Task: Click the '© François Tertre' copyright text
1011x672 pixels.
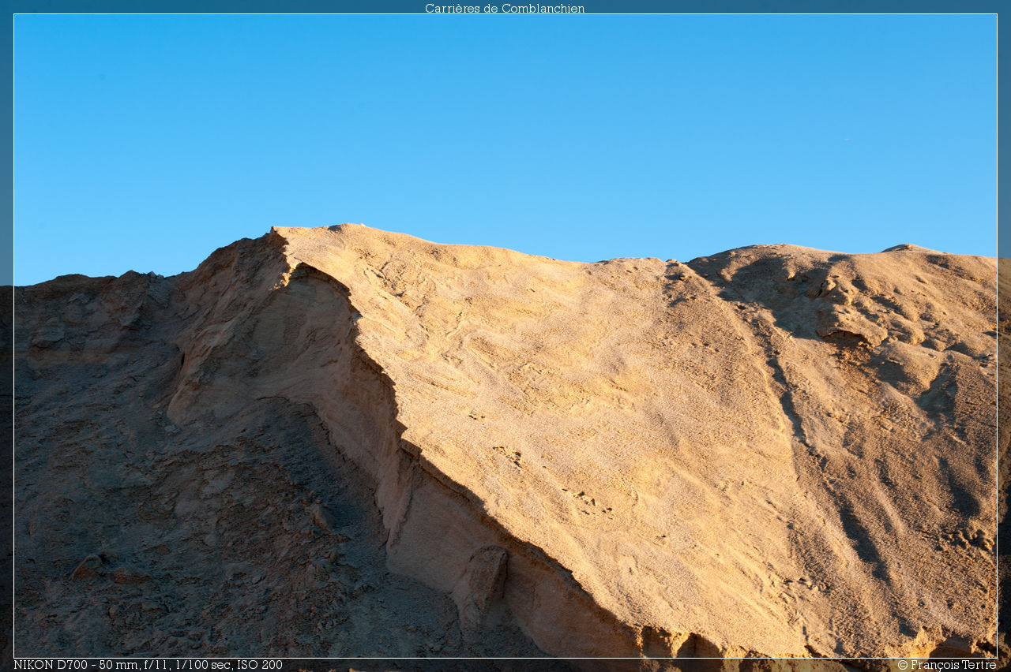Action: tap(946, 665)
